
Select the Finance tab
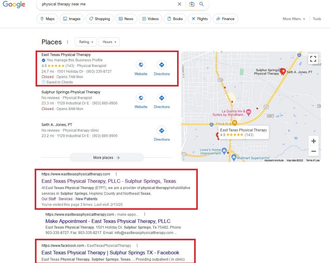tap(225, 19)
